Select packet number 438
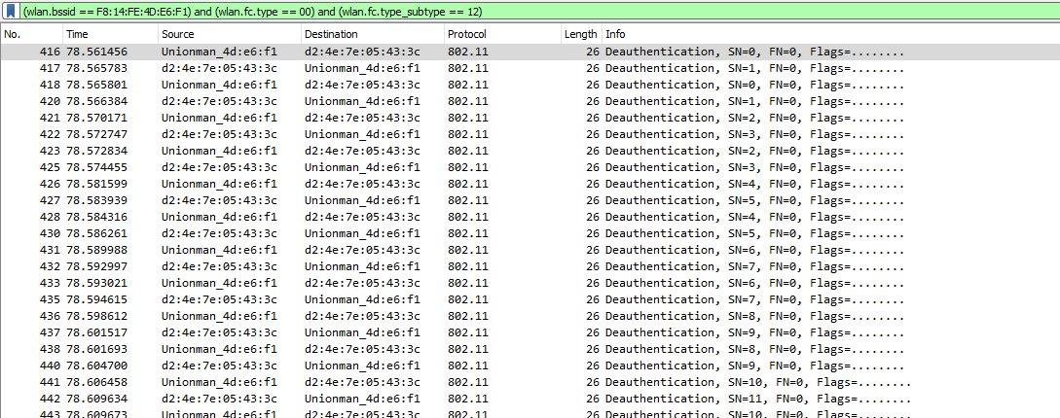The image size is (1060, 418). [530, 349]
